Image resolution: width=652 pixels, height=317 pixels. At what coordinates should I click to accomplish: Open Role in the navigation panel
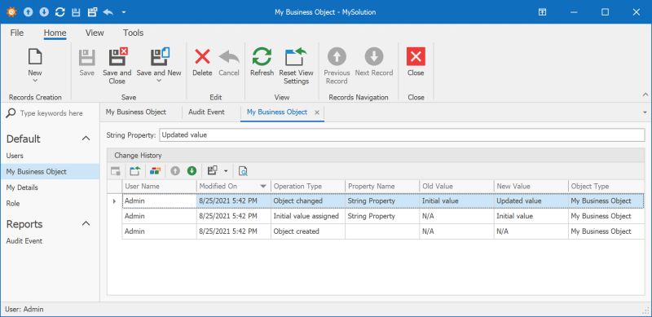coord(13,204)
